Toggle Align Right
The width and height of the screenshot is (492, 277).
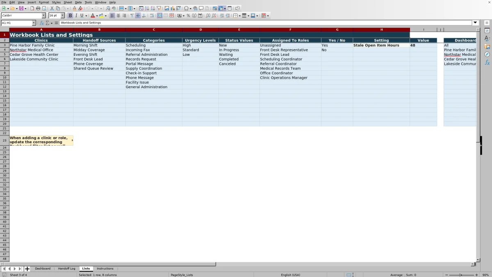coord(124,16)
